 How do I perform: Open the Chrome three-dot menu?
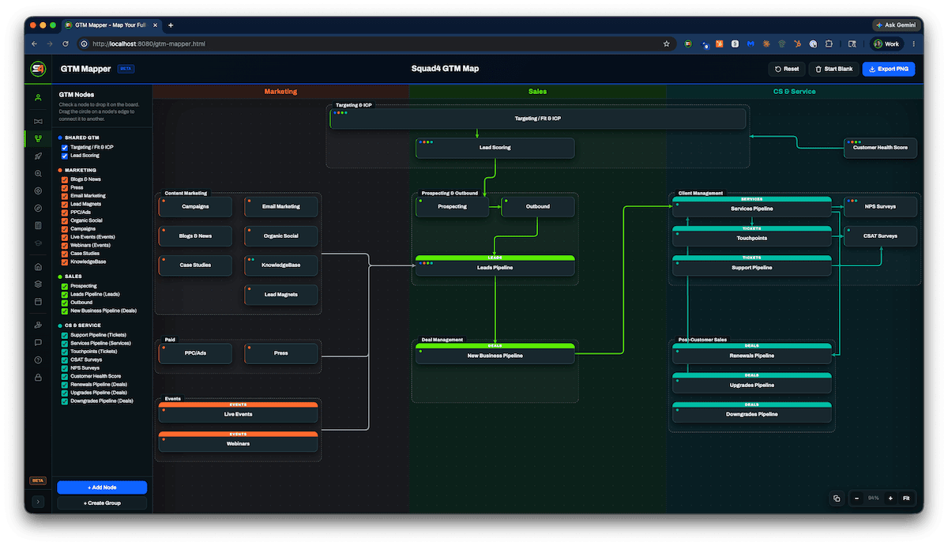click(914, 44)
